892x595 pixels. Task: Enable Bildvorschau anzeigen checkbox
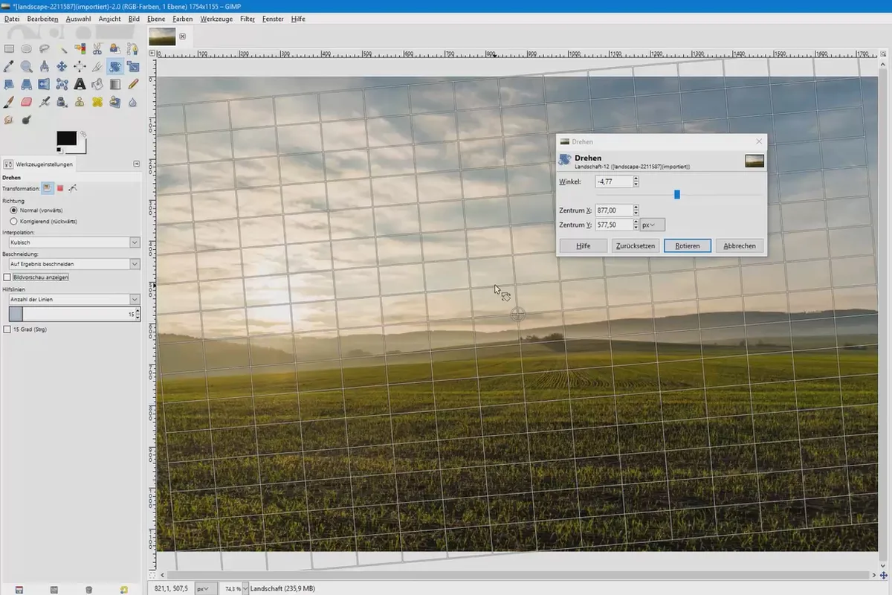7,277
